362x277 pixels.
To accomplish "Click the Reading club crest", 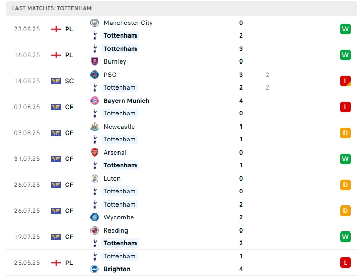I will (x=95, y=230).
